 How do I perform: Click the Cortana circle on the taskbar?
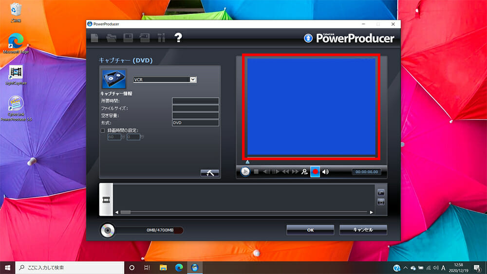[x=131, y=268]
